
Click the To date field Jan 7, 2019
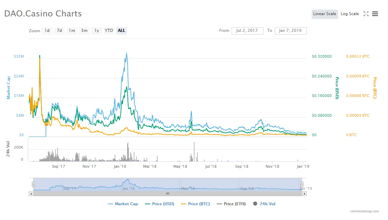[x=291, y=31]
